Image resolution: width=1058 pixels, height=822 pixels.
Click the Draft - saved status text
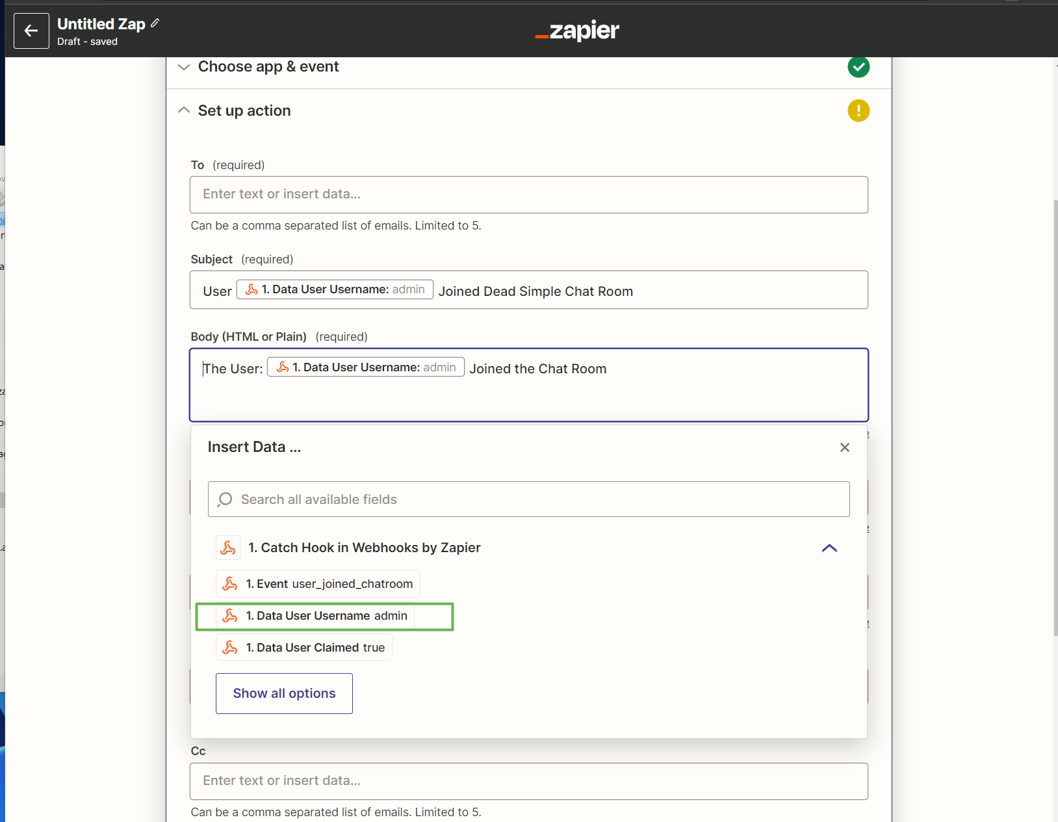point(87,42)
